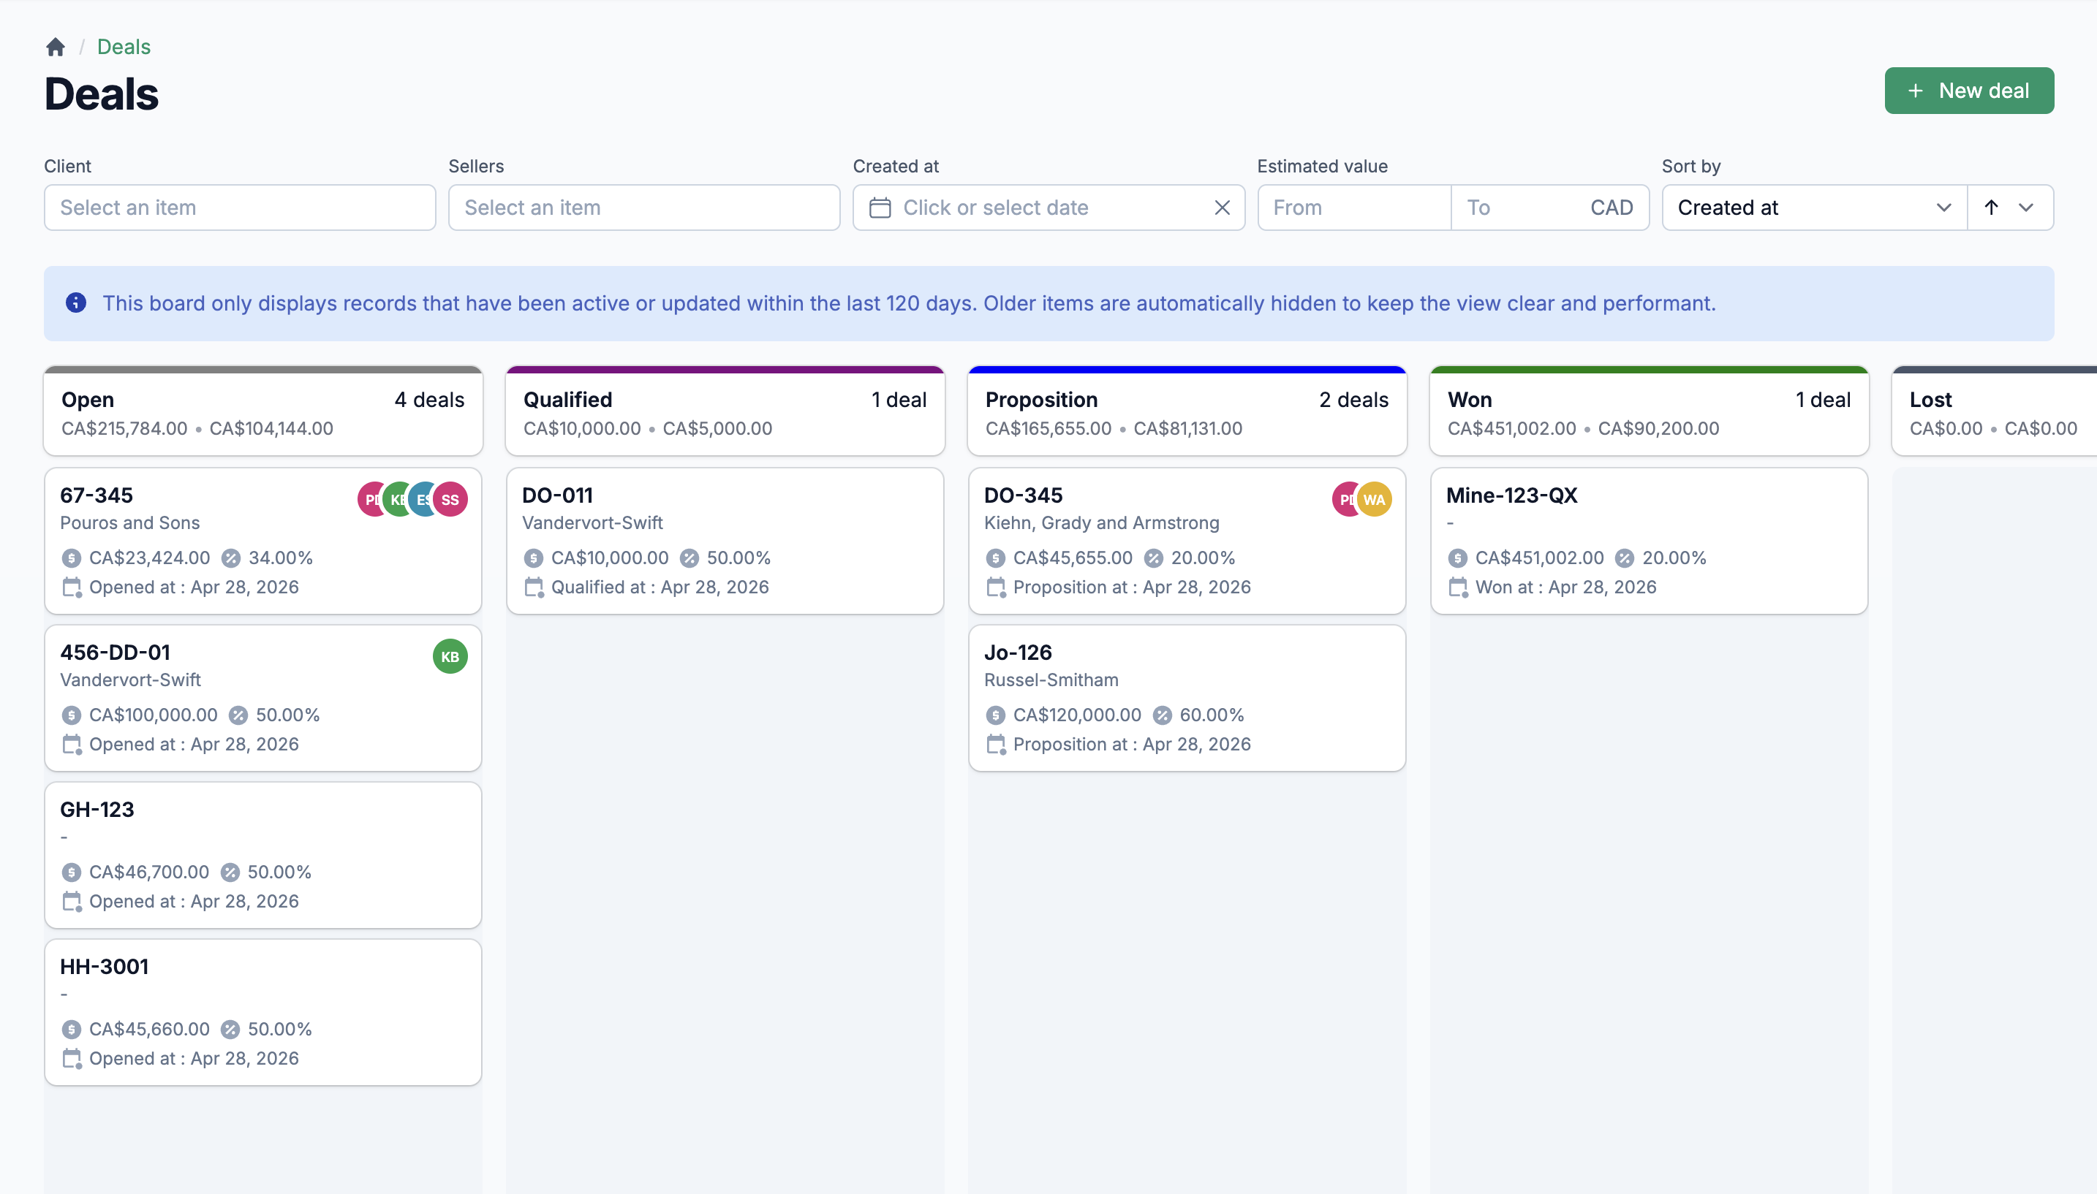Click the pink PL avatar on deal DO-345
2097x1194 pixels.
point(1345,499)
